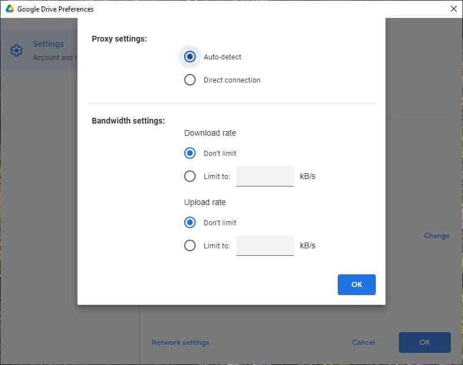The width and height of the screenshot is (463, 365).
Task: Click the Change link in Preferences
Action: pyautogui.click(x=436, y=236)
